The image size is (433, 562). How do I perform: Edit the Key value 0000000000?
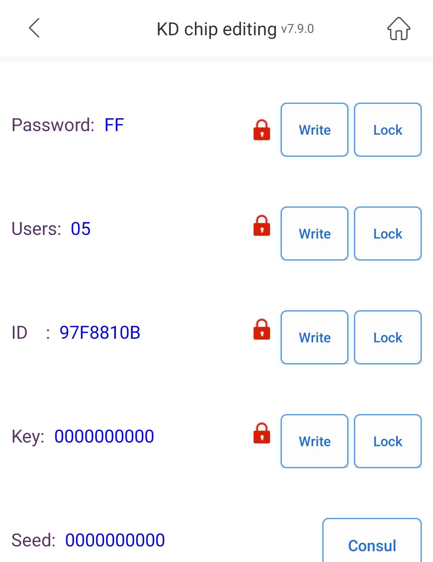[104, 437]
